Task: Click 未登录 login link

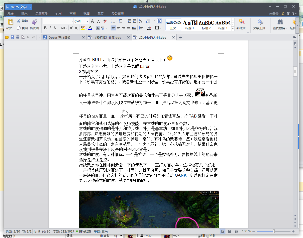Action: [274, 13]
